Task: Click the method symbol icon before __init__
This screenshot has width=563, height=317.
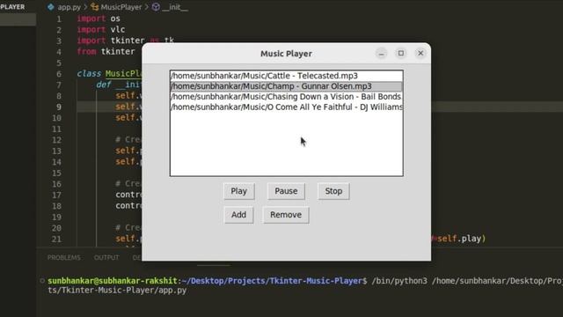Action: (x=156, y=7)
